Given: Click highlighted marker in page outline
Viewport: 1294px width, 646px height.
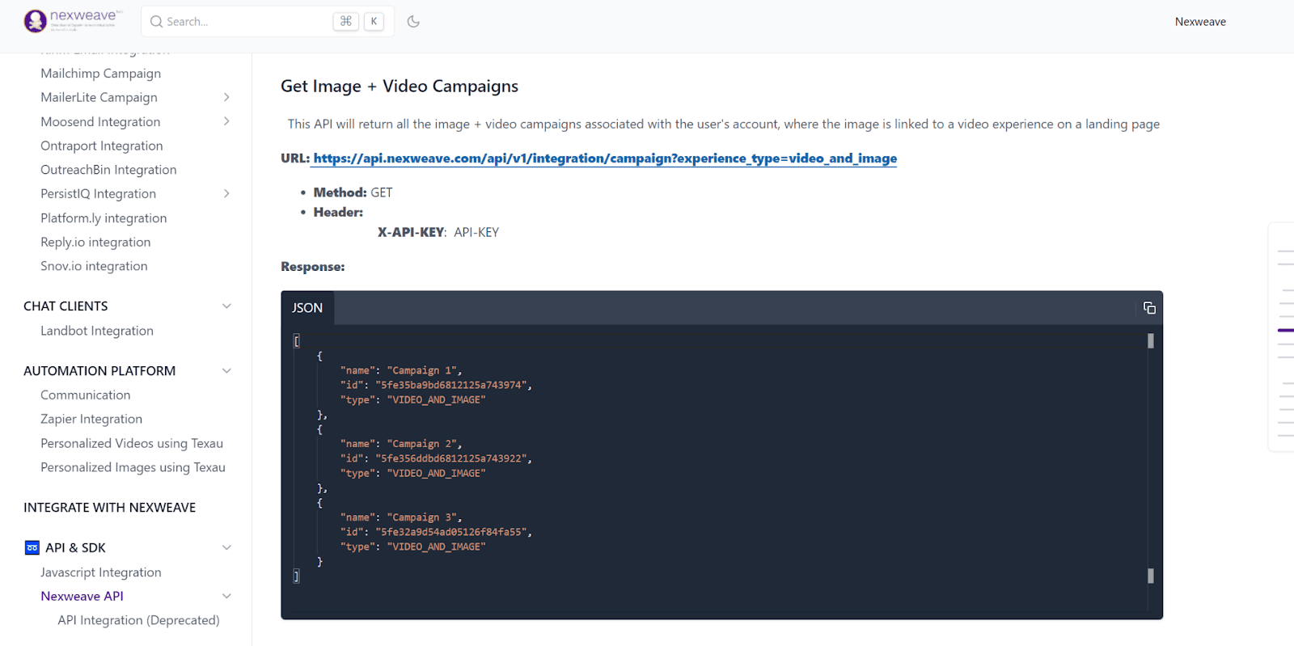Looking at the screenshot, I should [x=1286, y=330].
